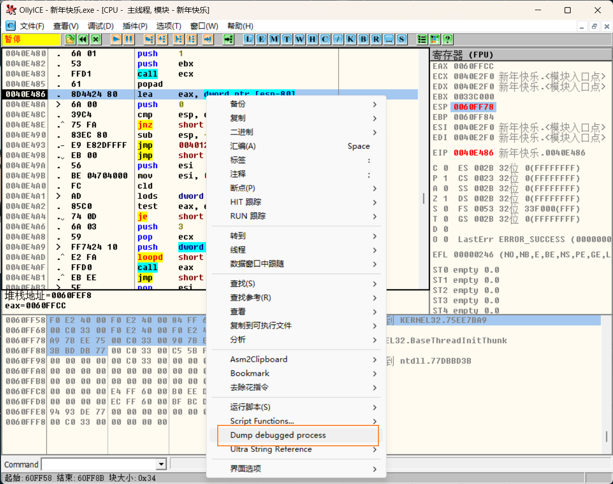Click the 寄存器 (FPU) header bar

pyautogui.click(x=521, y=55)
